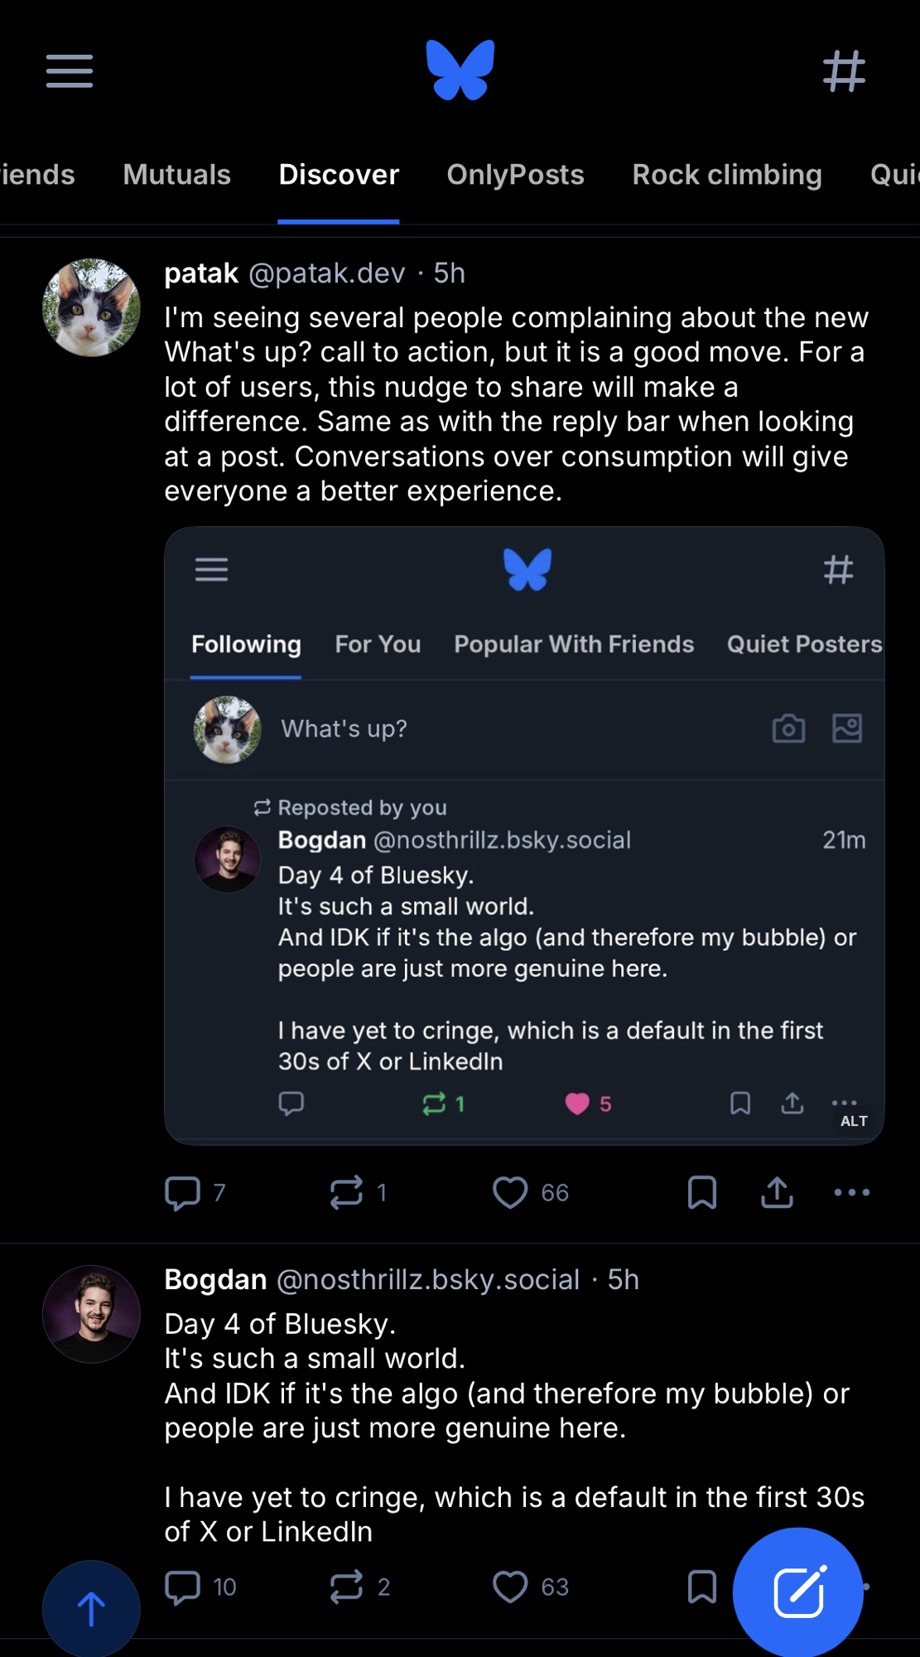
Task: Tap the Bluesky butterfly logo
Action: coord(460,70)
